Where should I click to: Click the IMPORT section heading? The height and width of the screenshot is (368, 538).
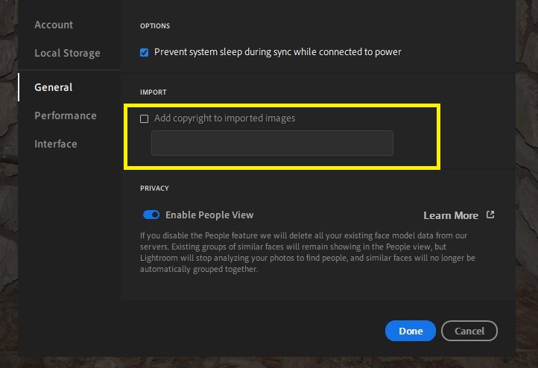(x=153, y=92)
